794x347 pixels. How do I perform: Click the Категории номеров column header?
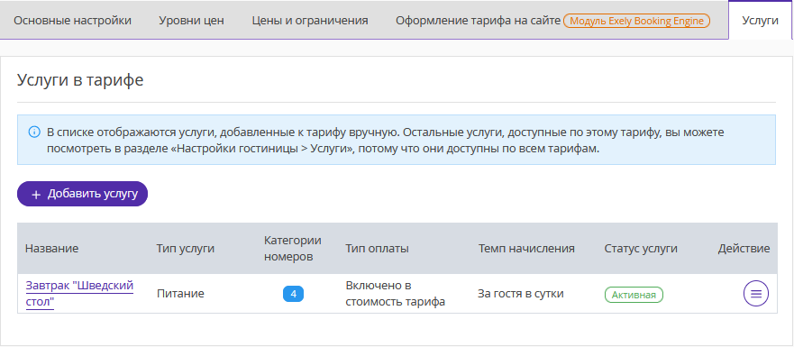[293, 248]
